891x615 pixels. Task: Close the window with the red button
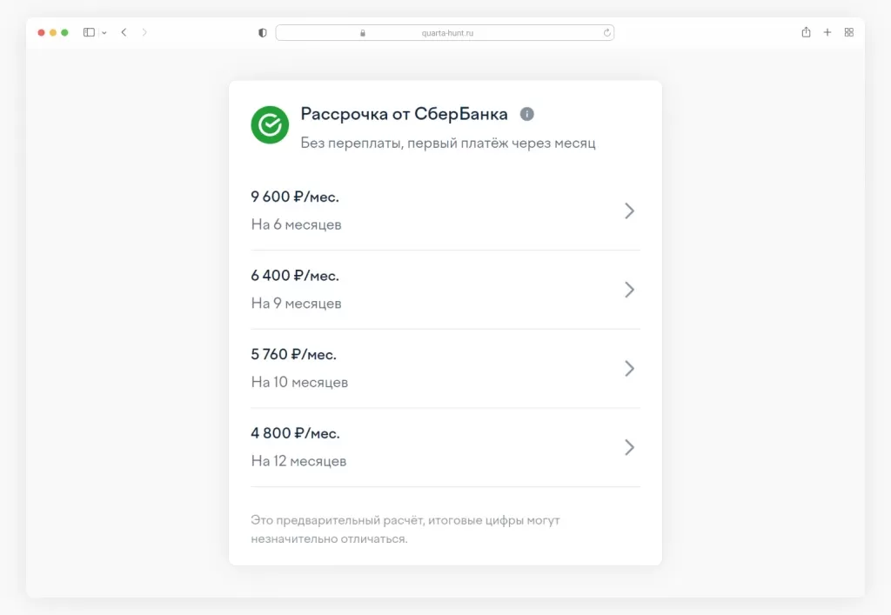pos(42,33)
